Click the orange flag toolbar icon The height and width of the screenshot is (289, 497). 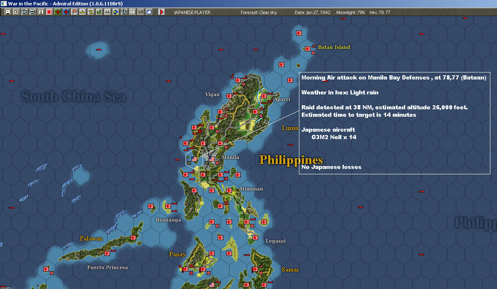click(x=74, y=12)
